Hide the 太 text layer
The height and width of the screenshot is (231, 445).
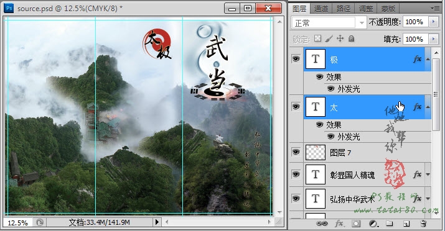pyautogui.click(x=296, y=107)
